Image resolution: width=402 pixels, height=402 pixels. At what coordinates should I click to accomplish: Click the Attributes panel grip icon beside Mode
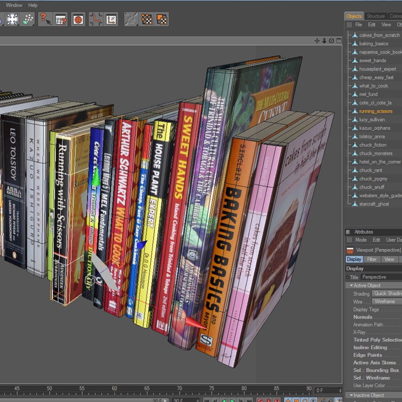(x=349, y=240)
